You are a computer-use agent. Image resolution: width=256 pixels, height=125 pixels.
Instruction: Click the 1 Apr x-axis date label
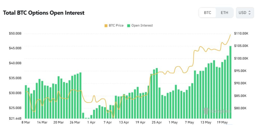[91, 122]
